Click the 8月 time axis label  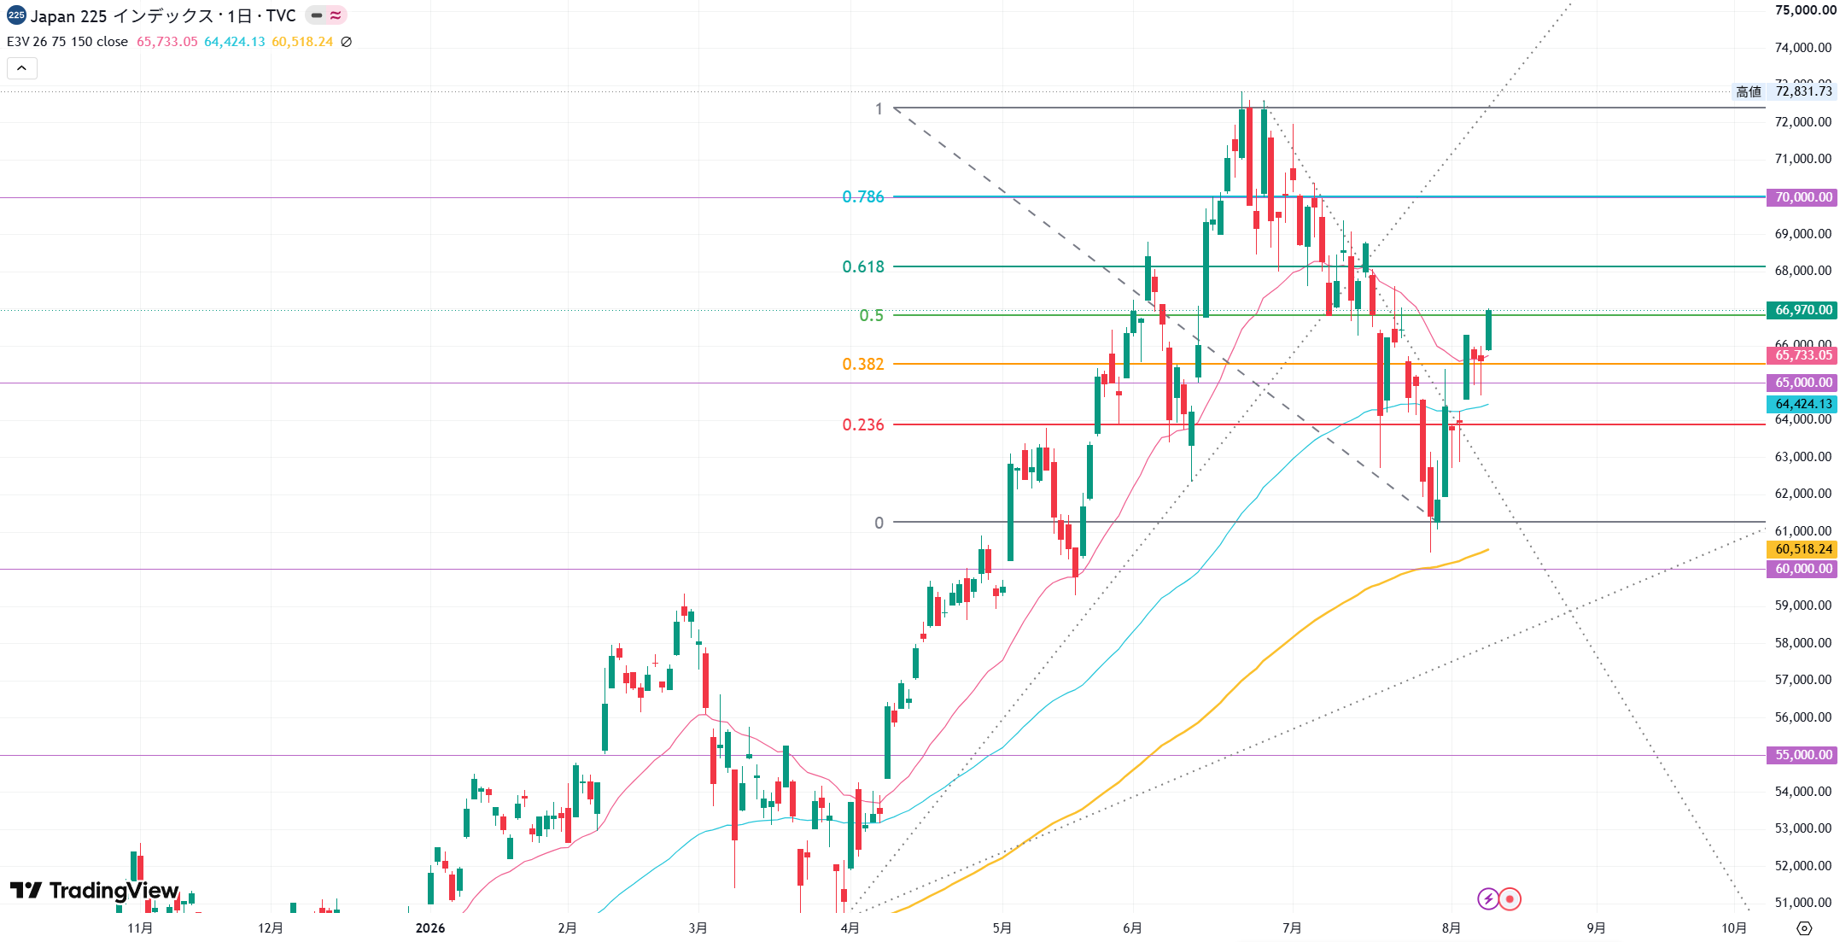[1451, 928]
